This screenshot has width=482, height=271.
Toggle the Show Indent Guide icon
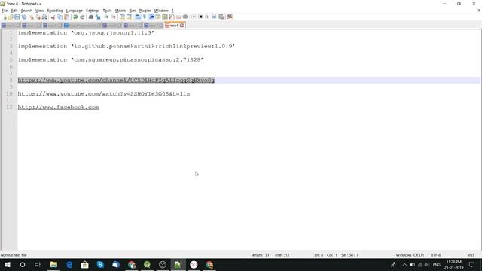pos(151,17)
